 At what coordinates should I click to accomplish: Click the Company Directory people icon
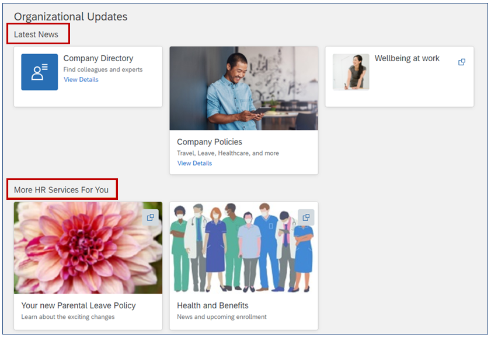pos(39,72)
